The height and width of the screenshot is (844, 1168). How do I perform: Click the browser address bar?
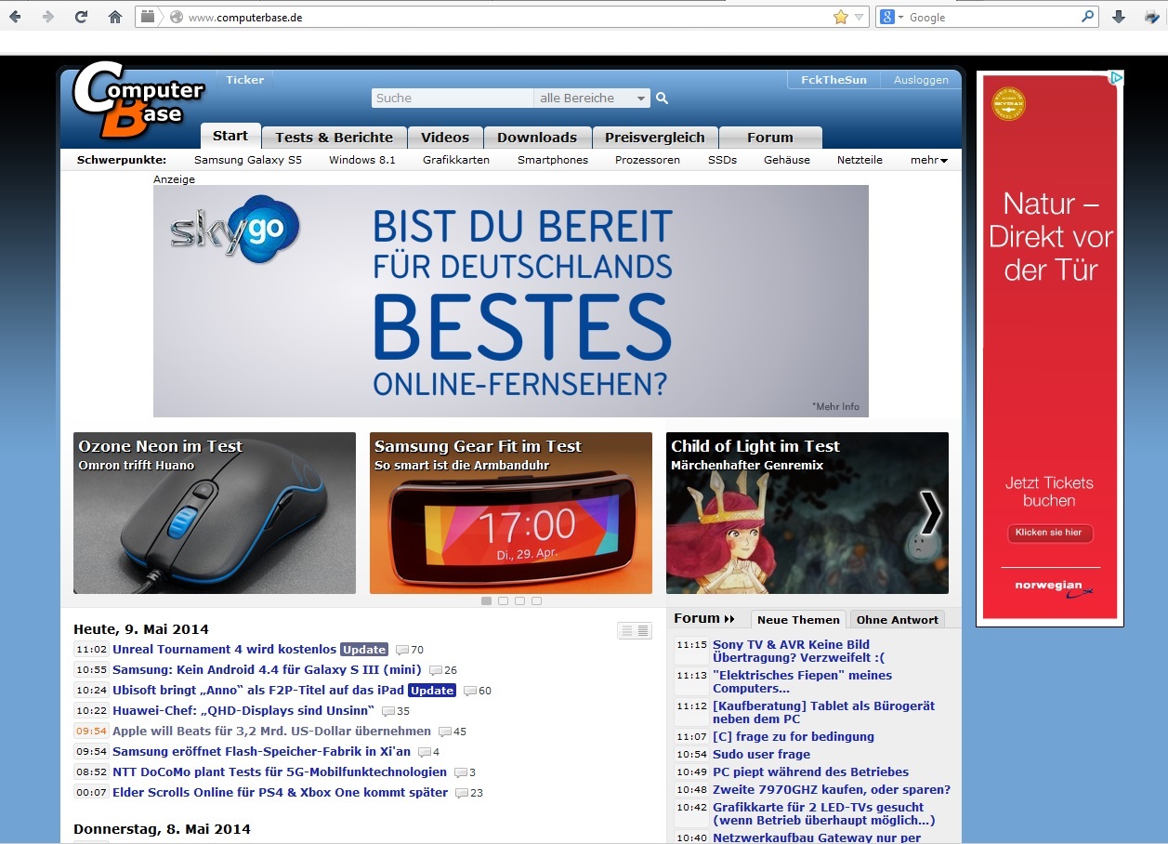click(x=502, y=17)
